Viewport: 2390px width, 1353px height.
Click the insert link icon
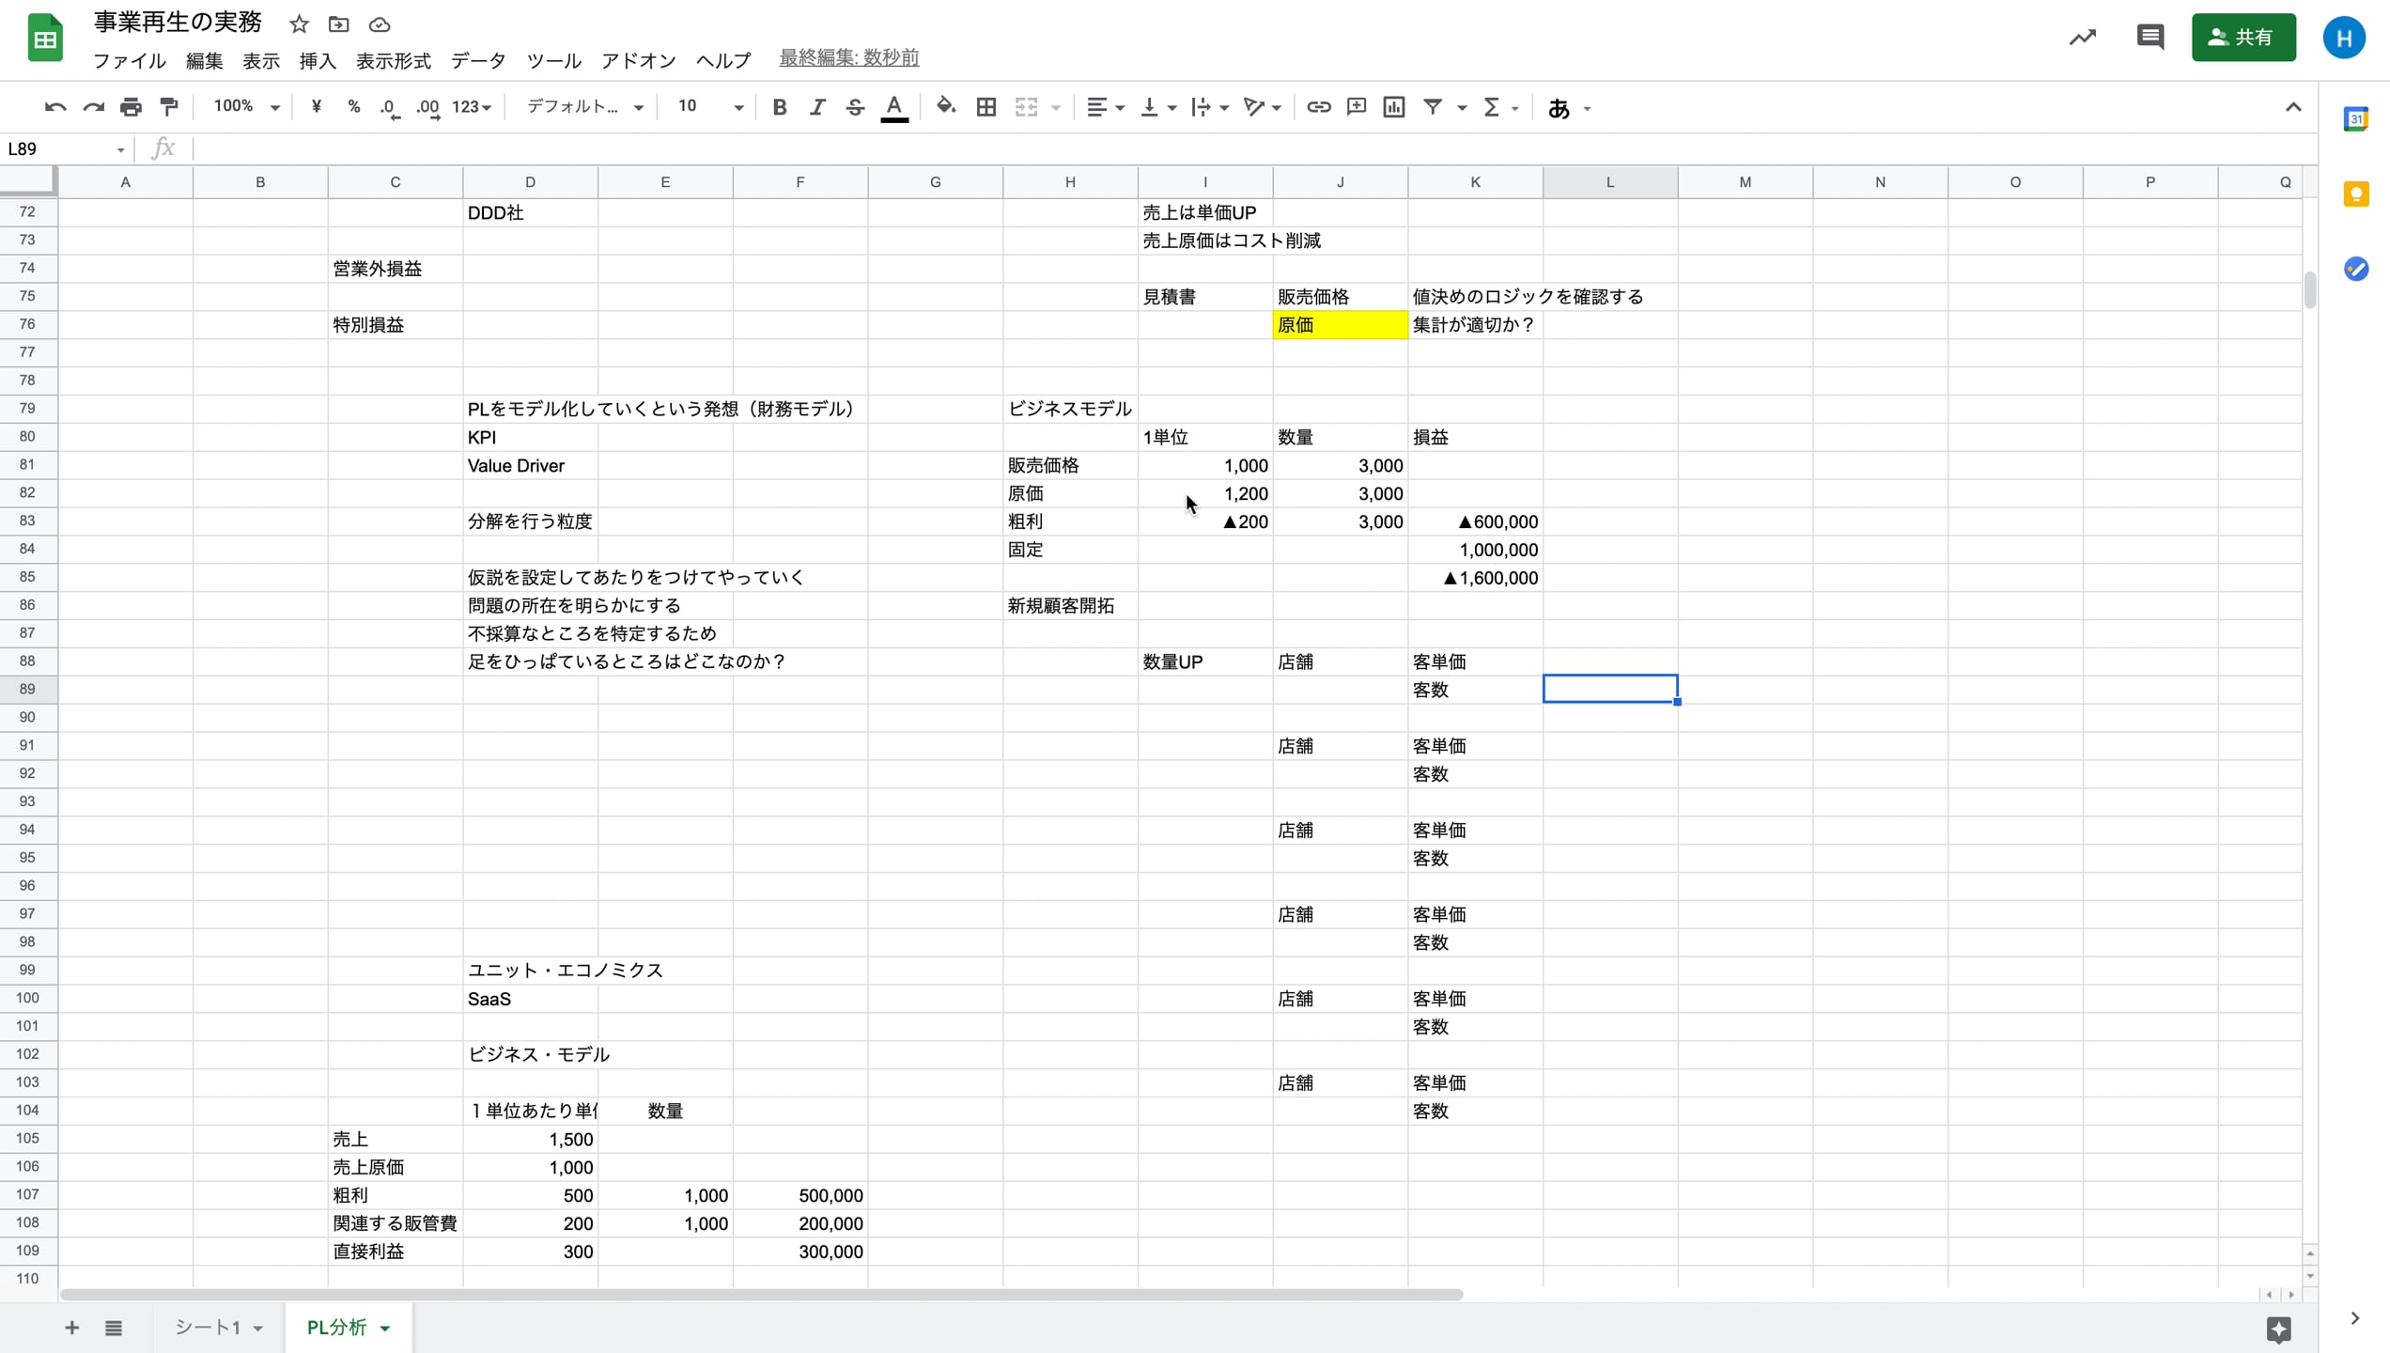click(x=1318, y=107)
